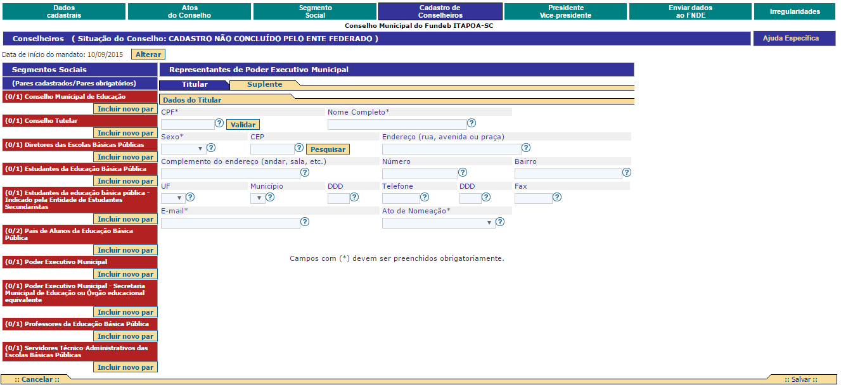The height and width of the screenshot is (385, 841).
Task: Expand the Município dropdown
Action: click(258, 198)
